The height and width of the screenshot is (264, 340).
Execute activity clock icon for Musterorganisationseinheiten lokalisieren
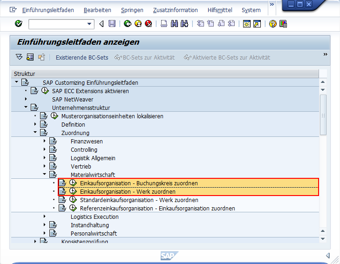54,116
